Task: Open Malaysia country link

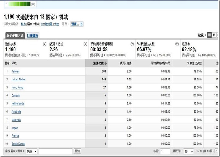Action: (x=16, y=120)
